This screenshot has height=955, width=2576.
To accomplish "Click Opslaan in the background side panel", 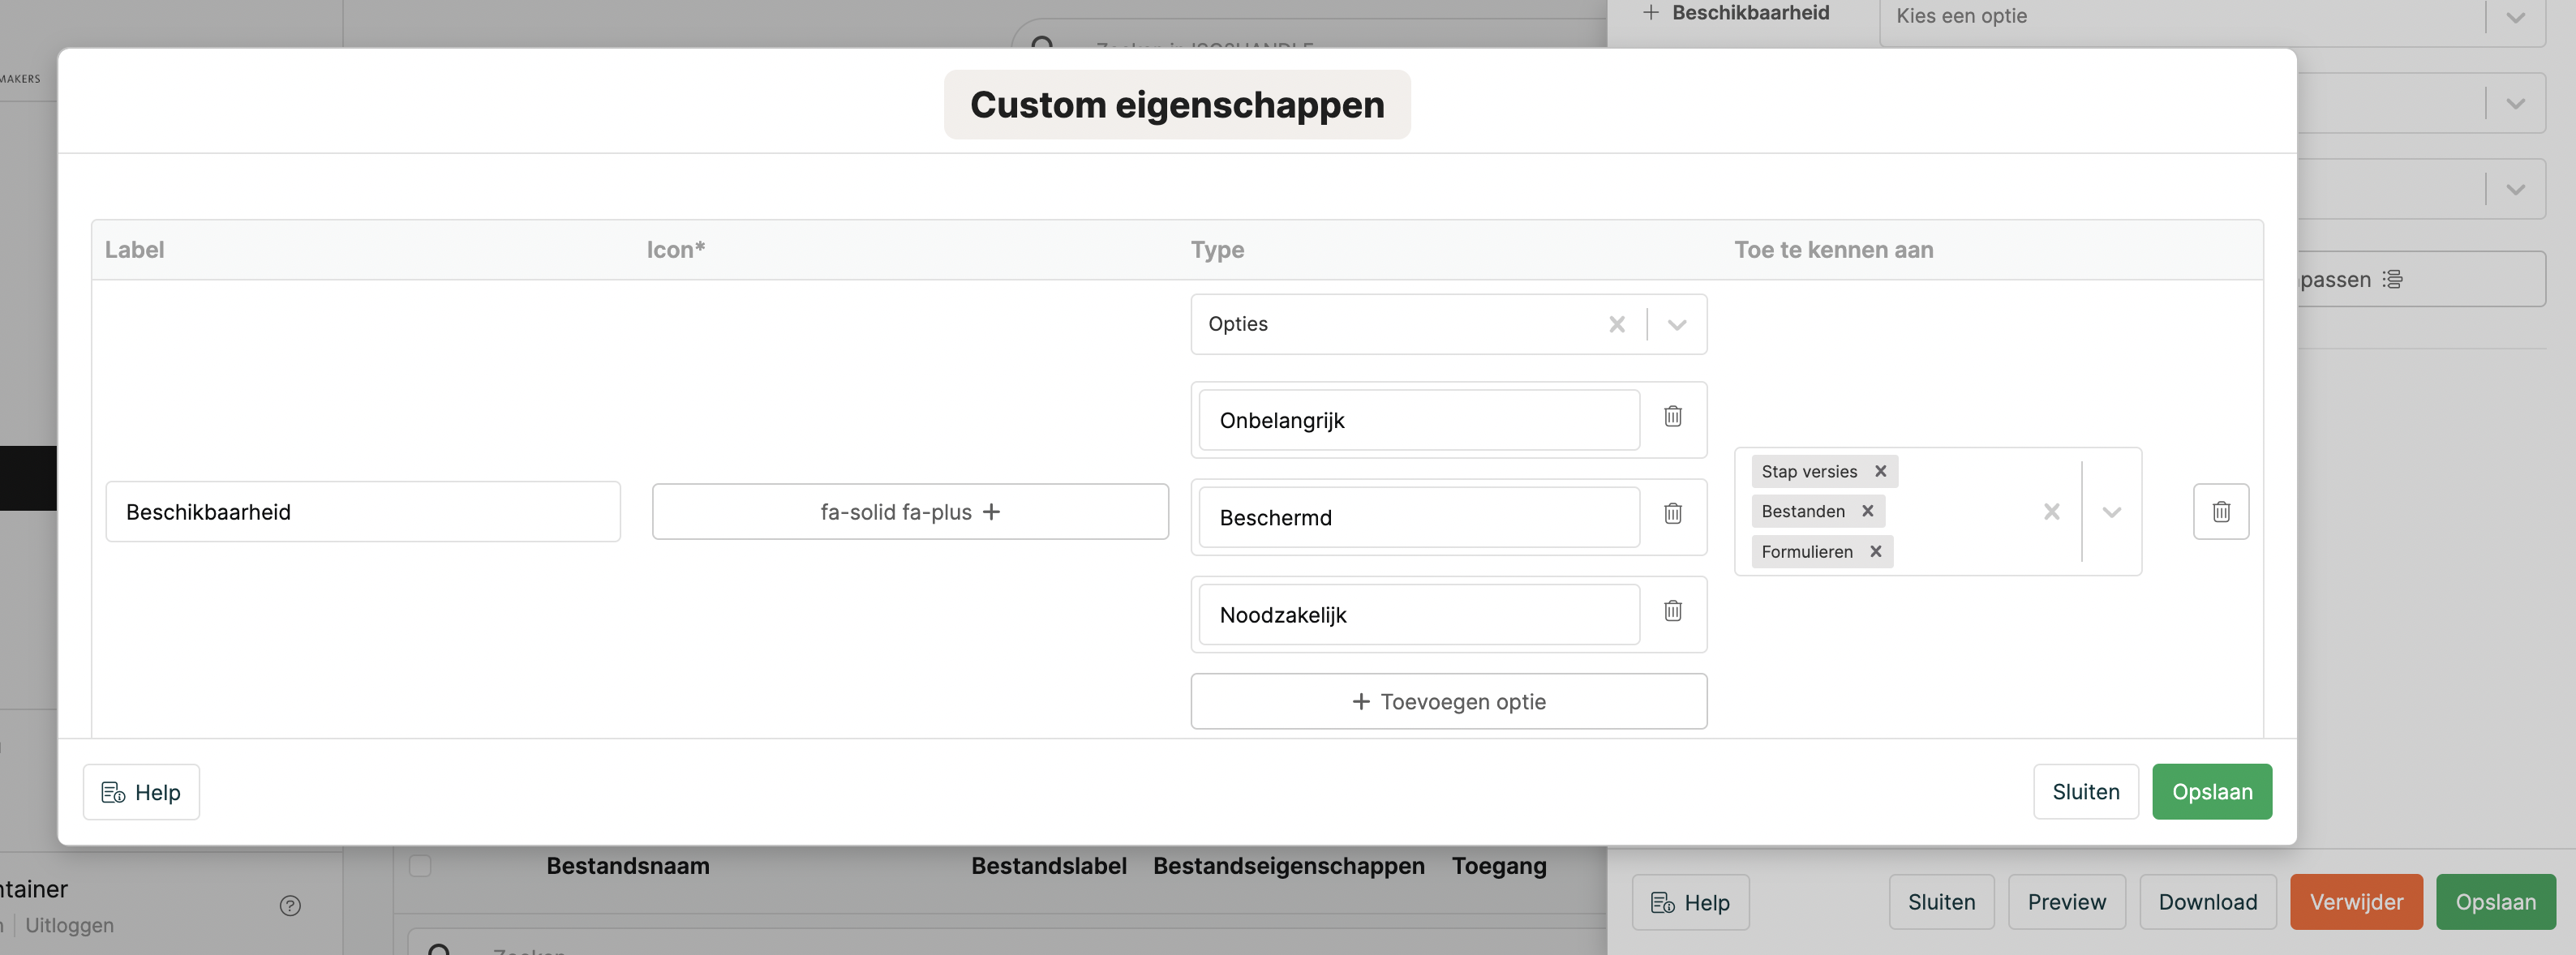I will [x=2495, y=902].
